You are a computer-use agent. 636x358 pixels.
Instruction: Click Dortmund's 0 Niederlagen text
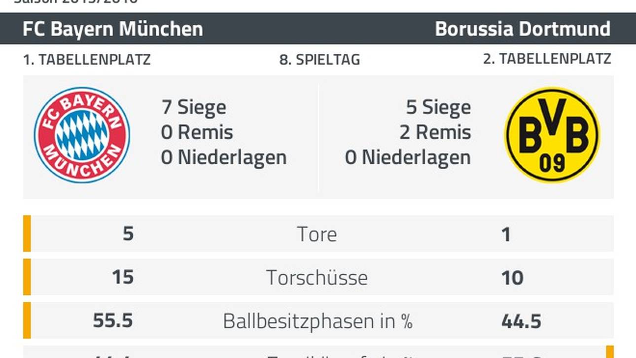click(408, 158)
